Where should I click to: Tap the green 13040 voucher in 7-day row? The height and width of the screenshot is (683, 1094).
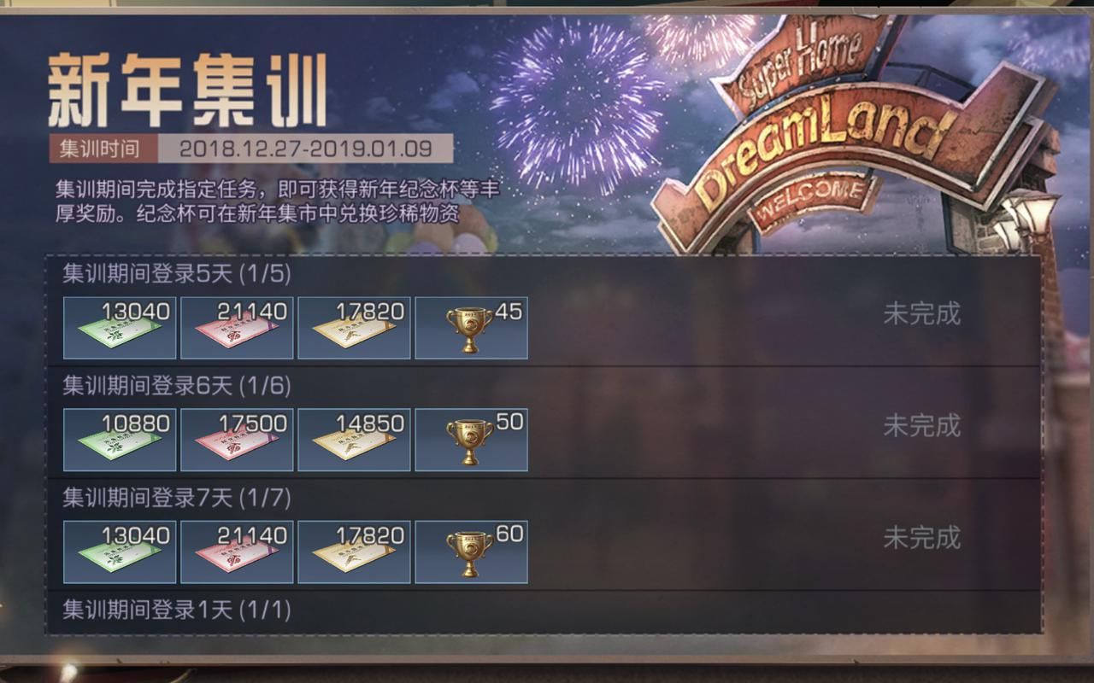tap(120, 552)
